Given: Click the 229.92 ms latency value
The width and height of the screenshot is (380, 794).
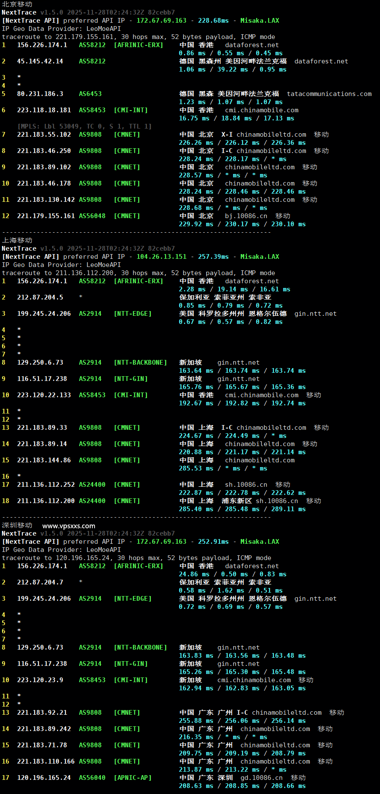Looking at the screenshot, I should tap(196, 224).
